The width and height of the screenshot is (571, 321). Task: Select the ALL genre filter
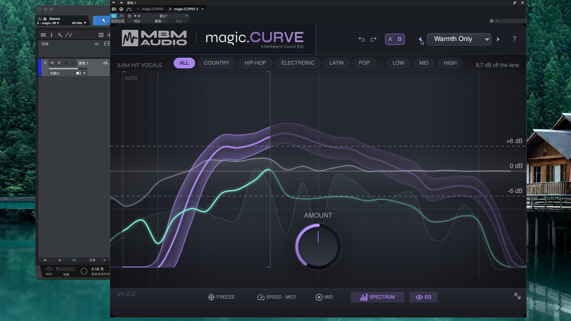(x=184, y=63)
